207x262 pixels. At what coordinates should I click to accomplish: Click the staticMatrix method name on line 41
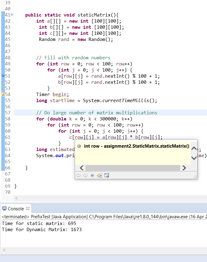point(94,15)
